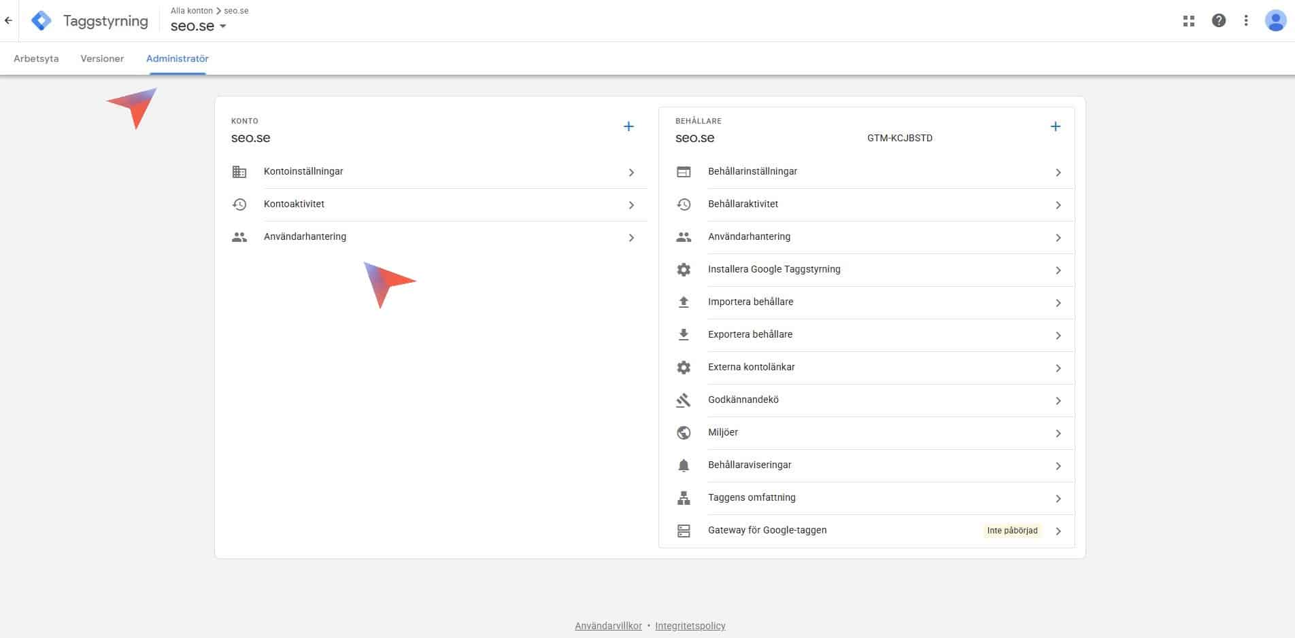Expand Behållarinställningar with its chevron arrow
The image size is (1295, 638).
1058,173
